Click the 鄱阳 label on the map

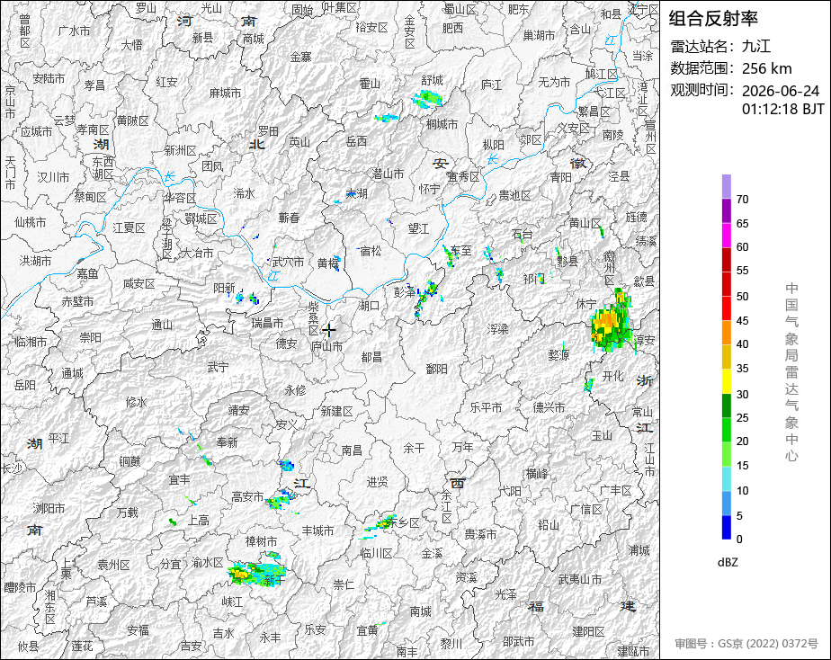(x=437, y=369)
